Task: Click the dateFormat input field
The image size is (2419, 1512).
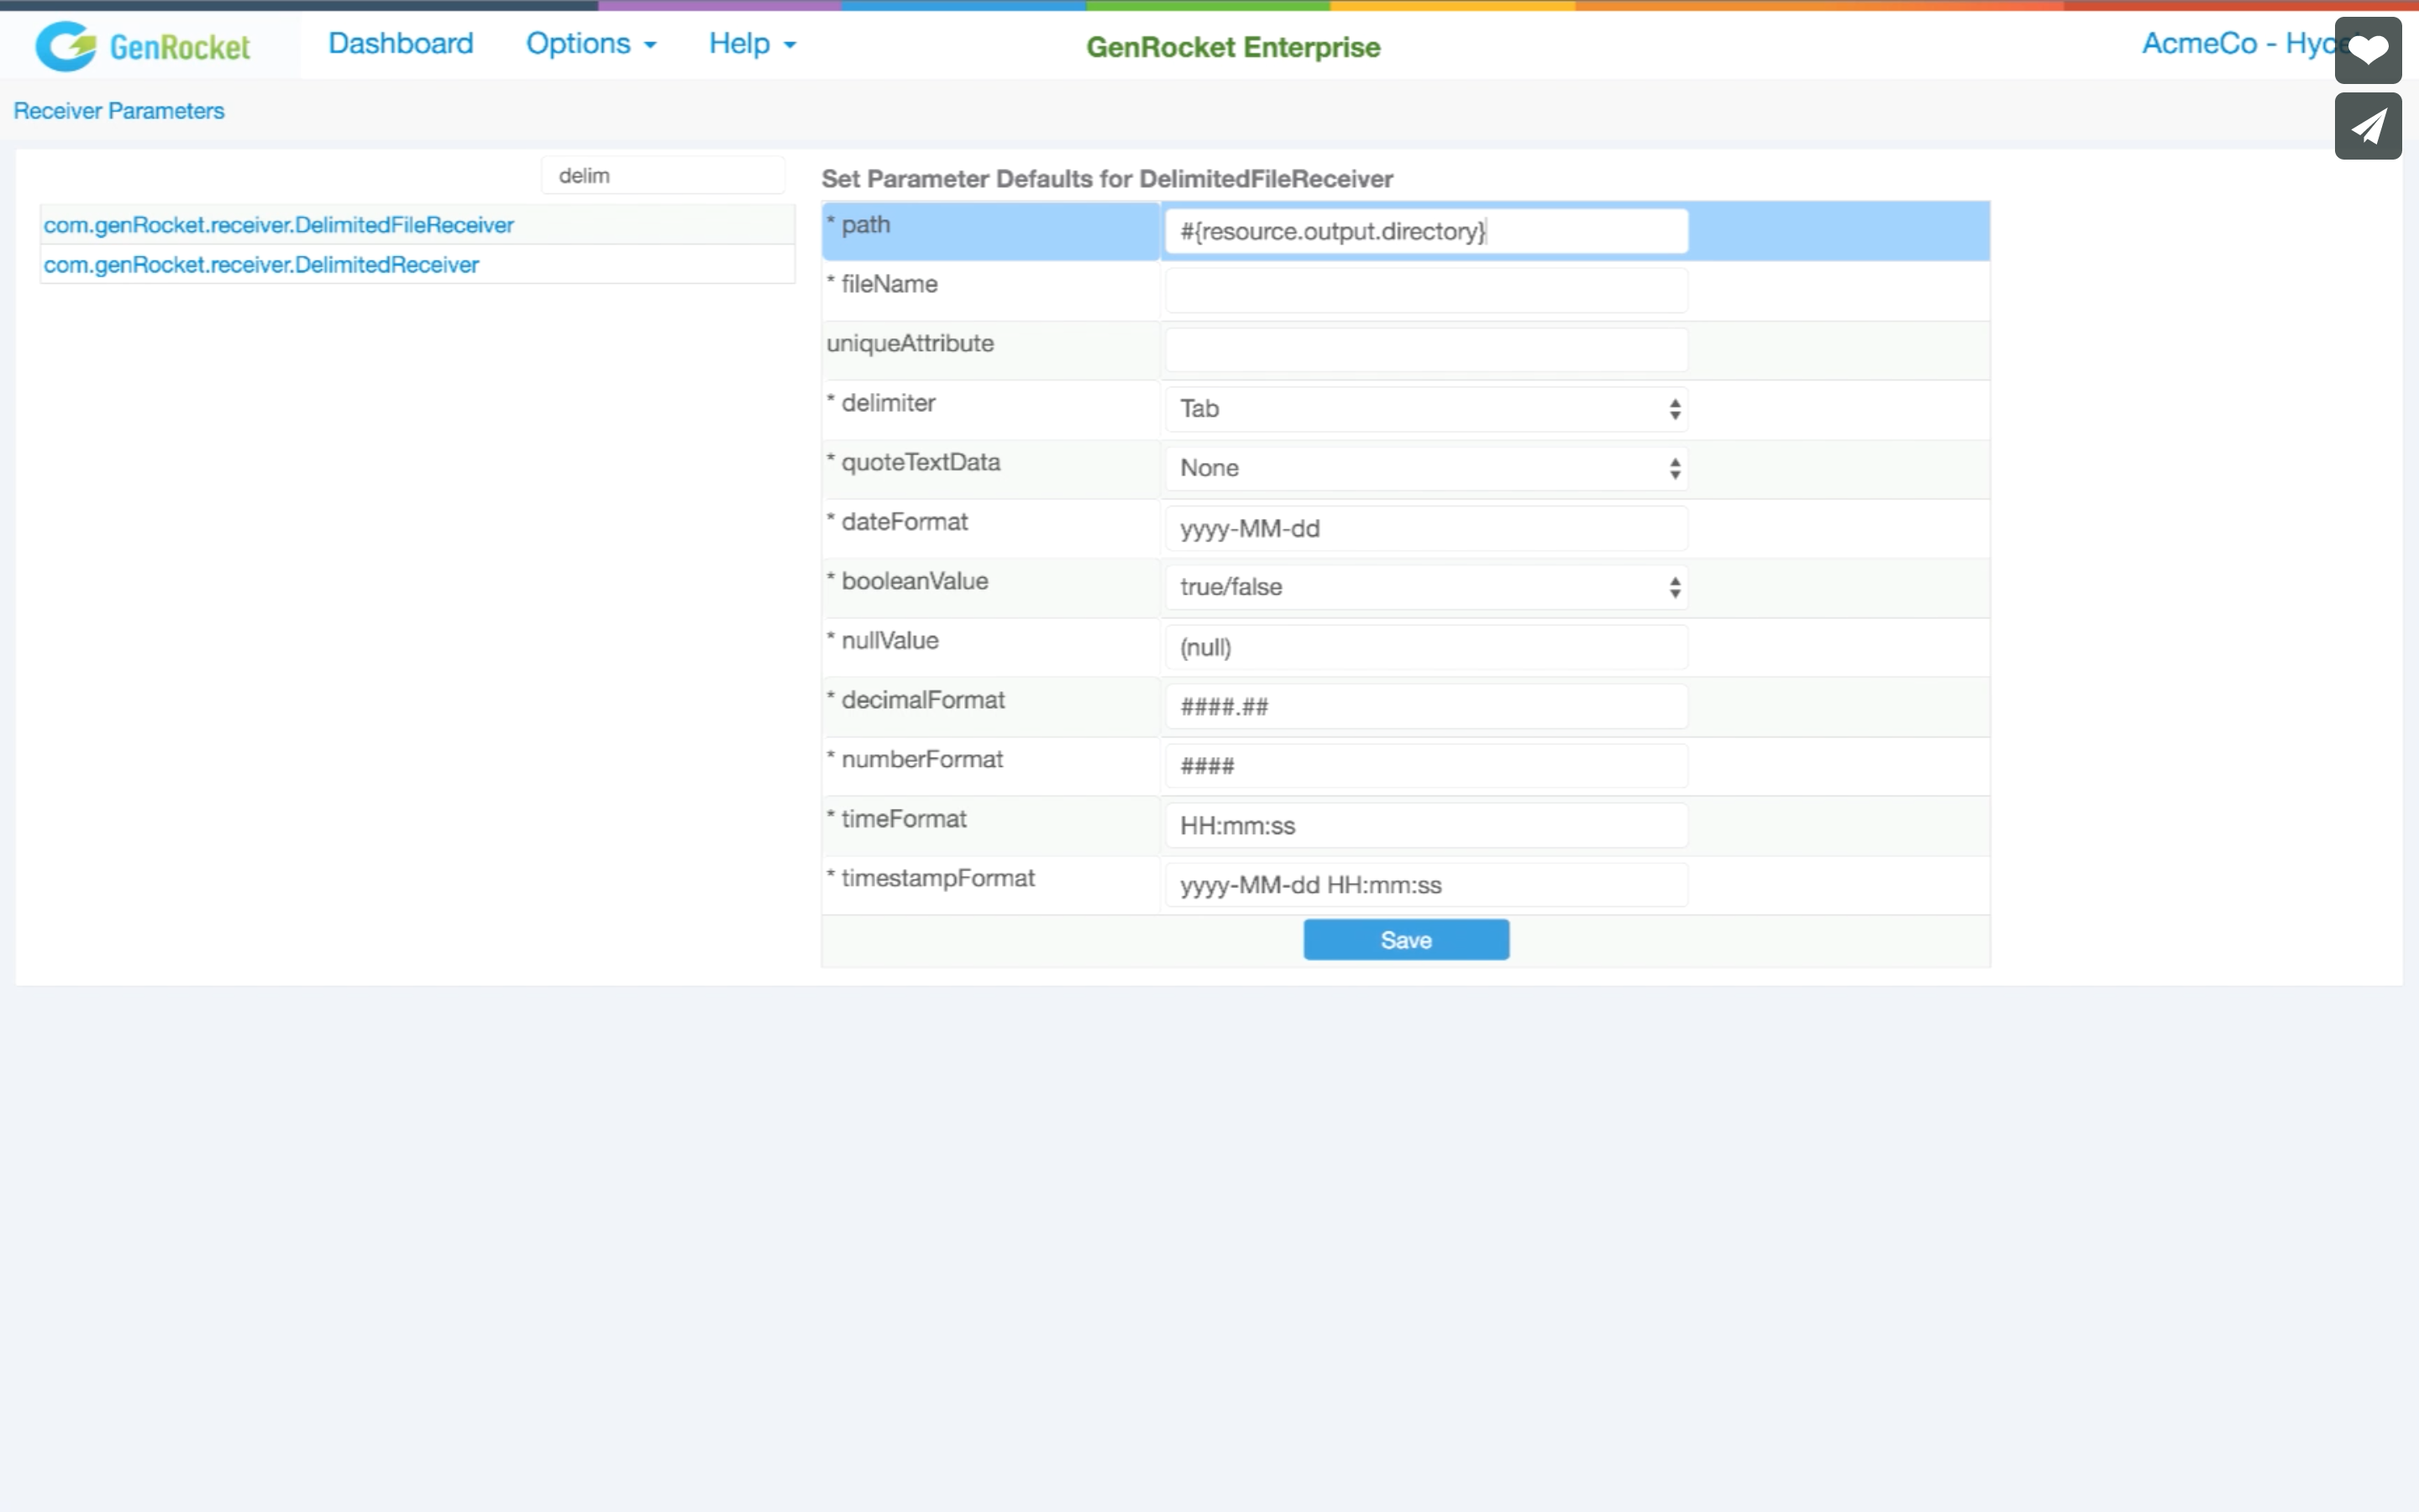Action: click(1425, 528)
